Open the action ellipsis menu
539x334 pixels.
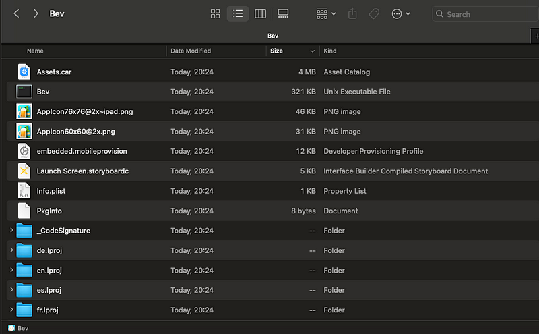click(400, 13)
